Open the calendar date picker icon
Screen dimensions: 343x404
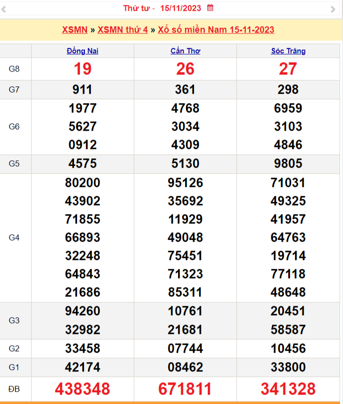pos(210,8)
